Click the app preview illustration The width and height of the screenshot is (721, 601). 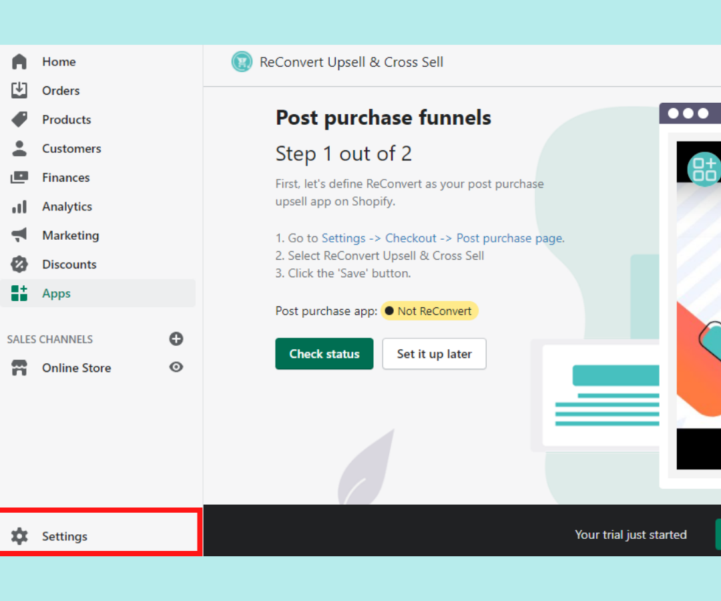(x=690, y=295)
